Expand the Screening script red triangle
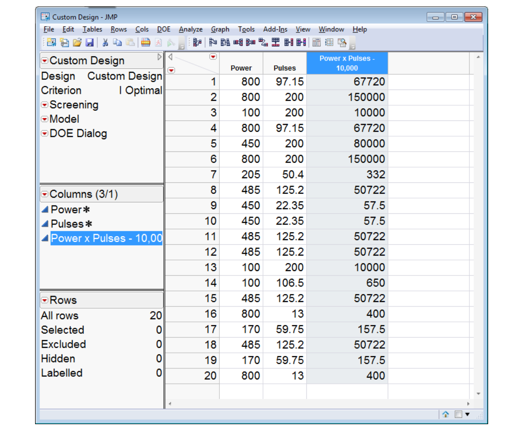518x432 pixels. (x=45, y=105)
